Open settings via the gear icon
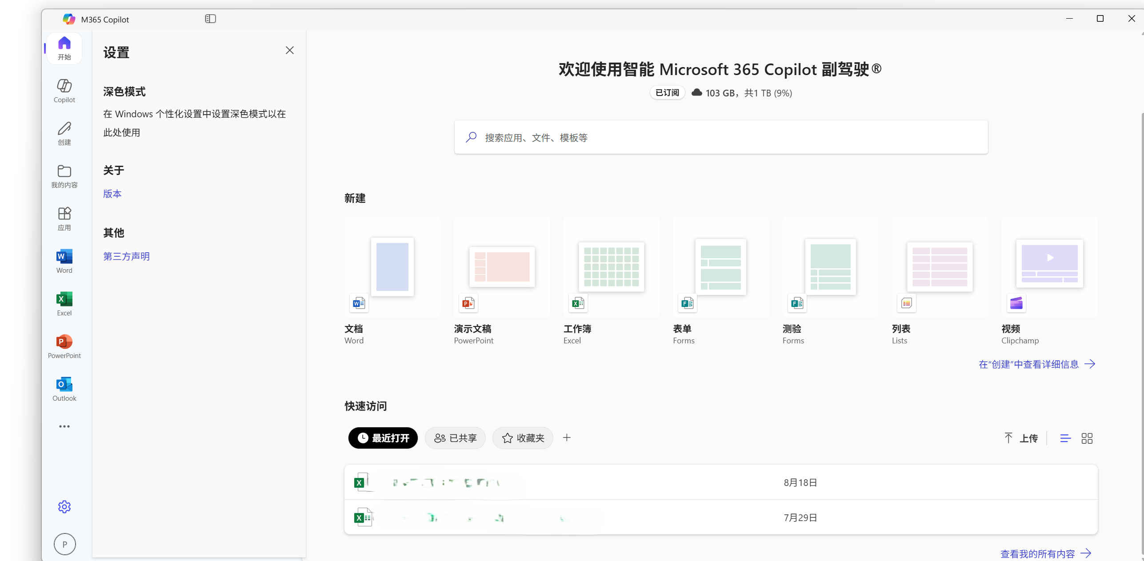The image size is (1144, 561). coord(64,506)
